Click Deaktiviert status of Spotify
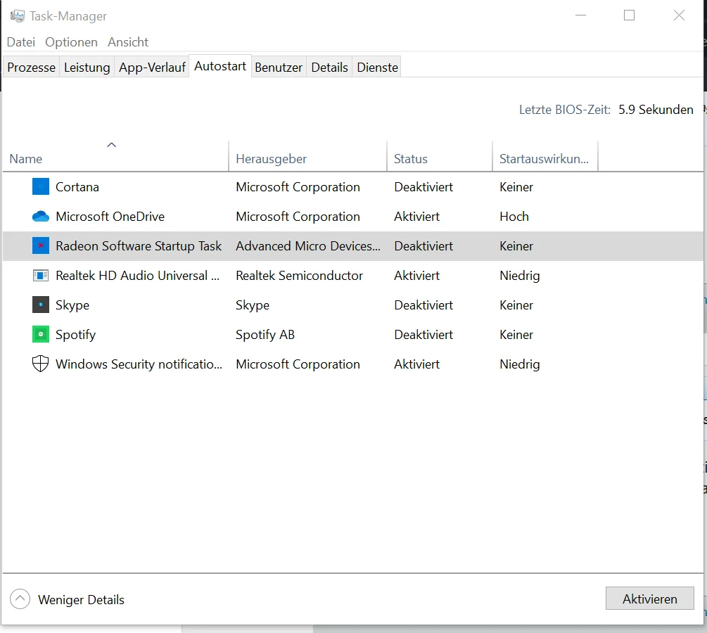This screenshot has width=707, height=633. pos(423,335)
